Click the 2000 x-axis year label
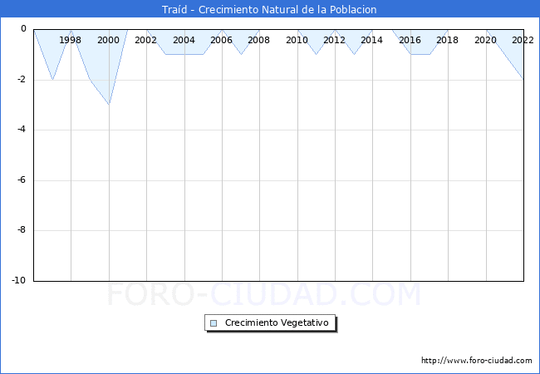The width and height of the screenshot is (540, 374). 108,40
